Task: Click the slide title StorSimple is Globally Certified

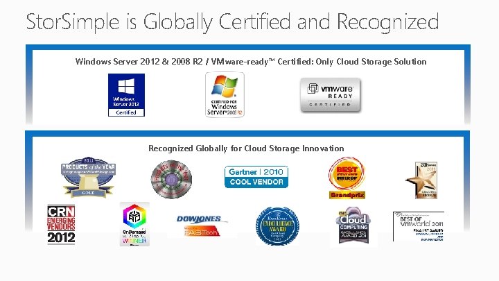Action: (232, 22)
